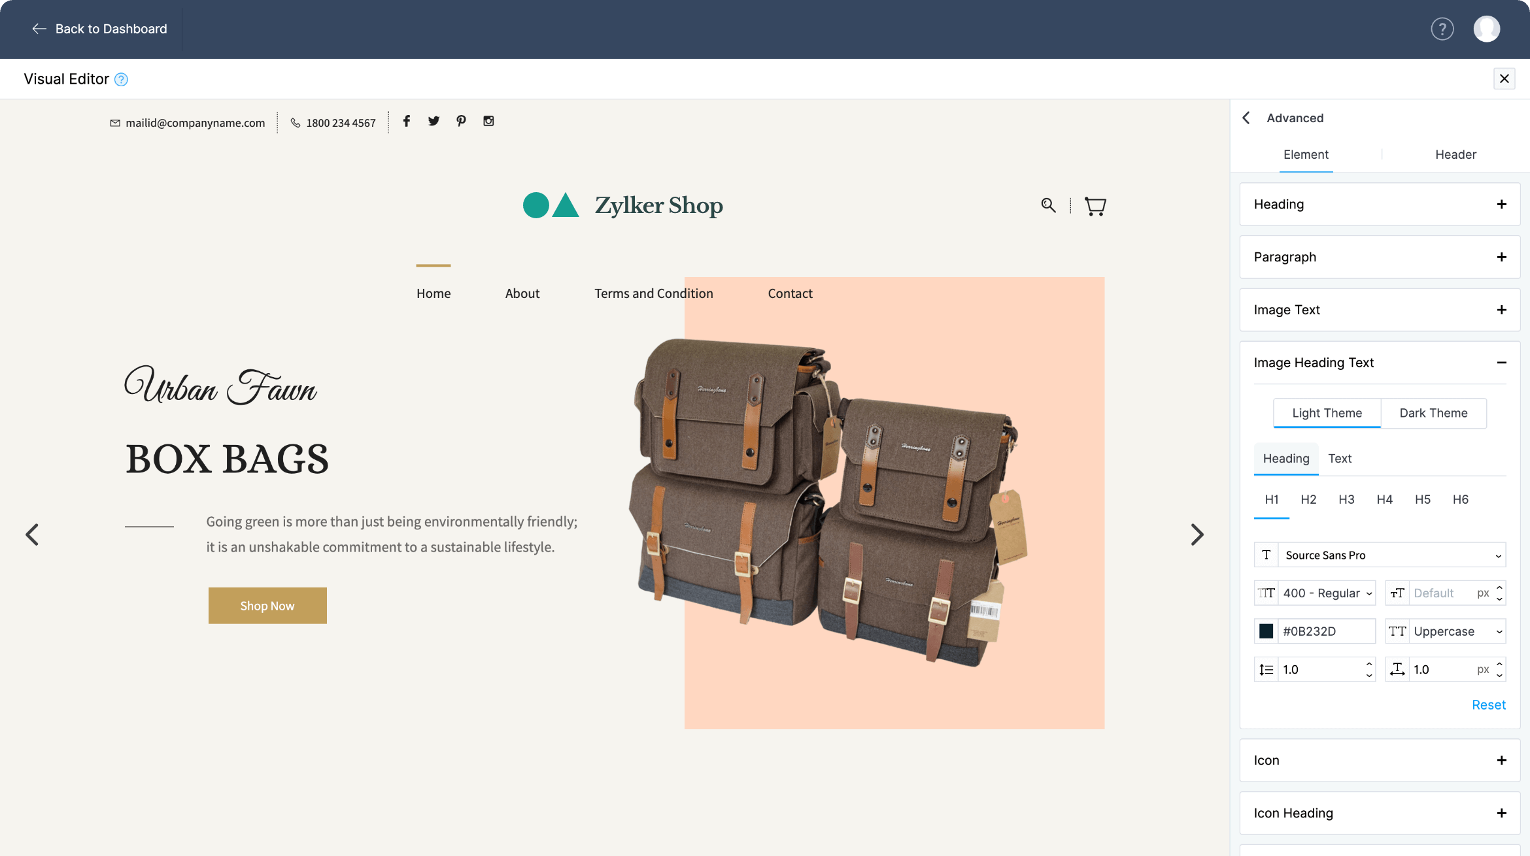Click the magnifier search icon by the cart

1048,205
